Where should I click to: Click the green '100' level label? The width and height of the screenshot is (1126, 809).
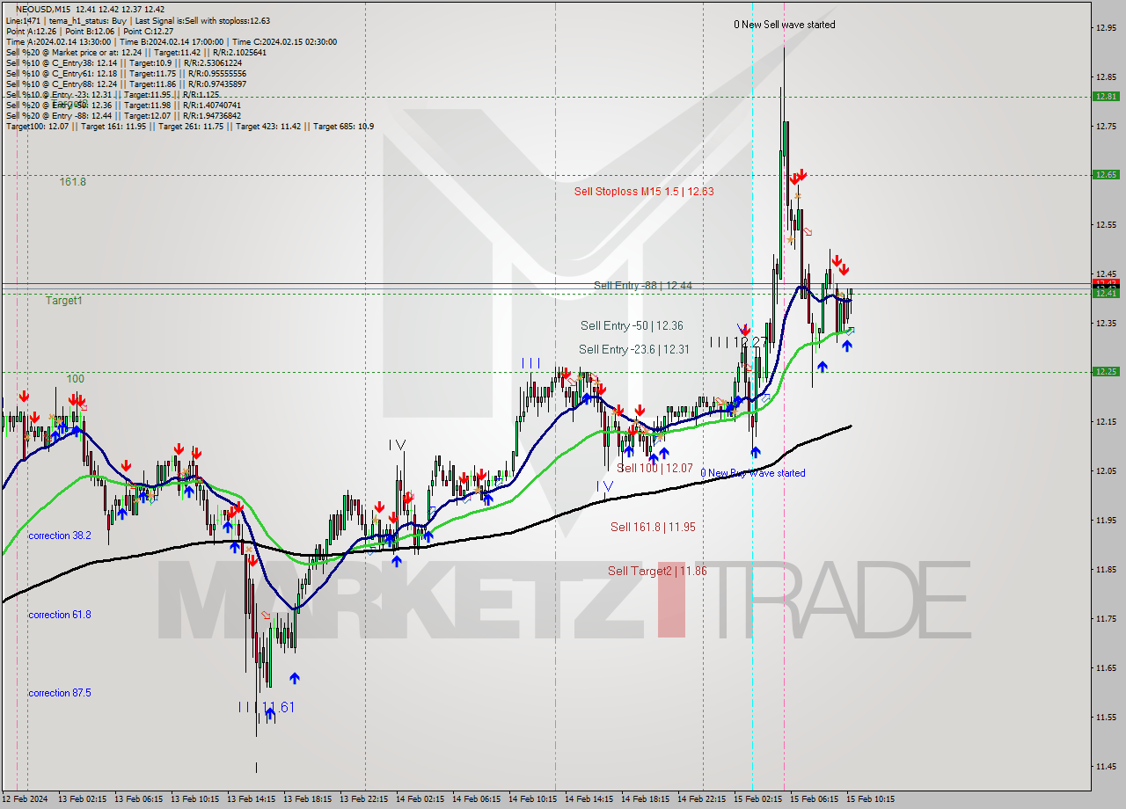click(76, 378)
